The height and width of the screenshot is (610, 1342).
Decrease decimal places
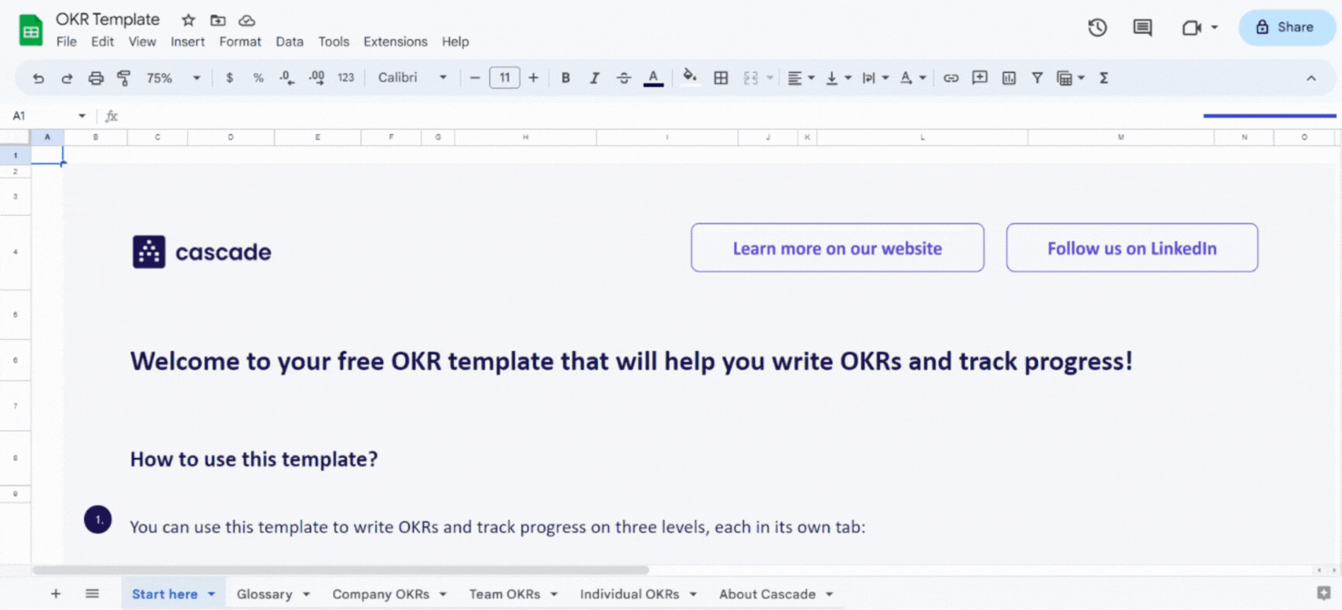[x=287, y=78]
